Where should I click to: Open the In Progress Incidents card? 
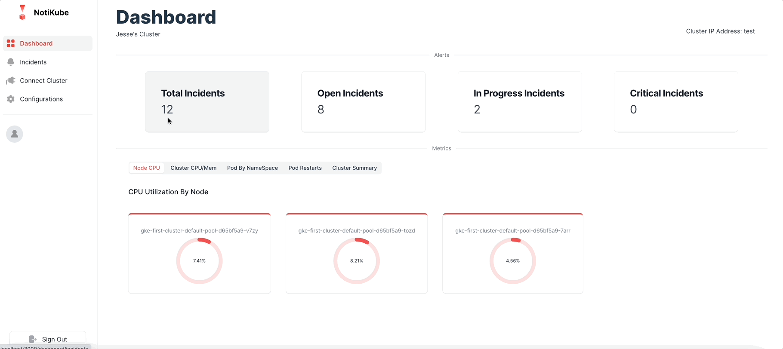click(520, 102)
